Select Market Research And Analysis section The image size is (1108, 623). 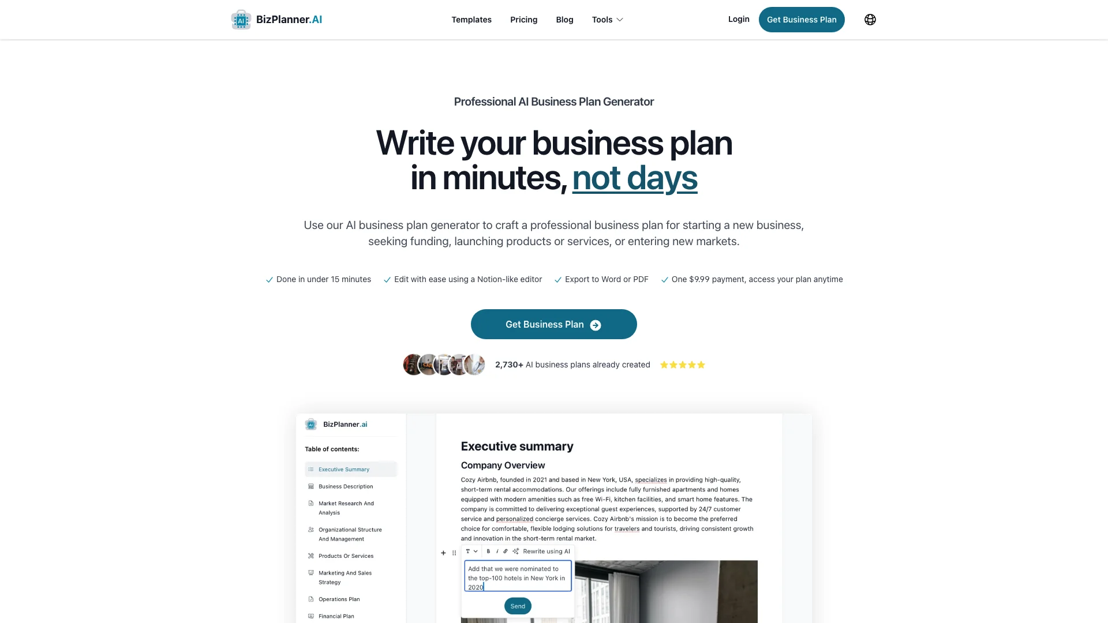click(346, 508)
